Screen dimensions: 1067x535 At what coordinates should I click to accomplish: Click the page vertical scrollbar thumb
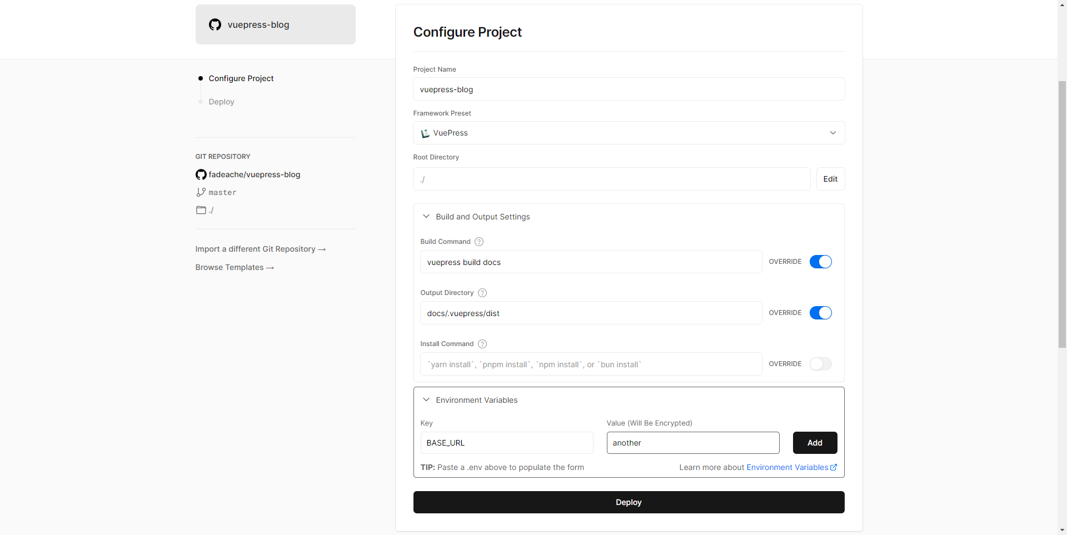click(x=1062, y=214)
